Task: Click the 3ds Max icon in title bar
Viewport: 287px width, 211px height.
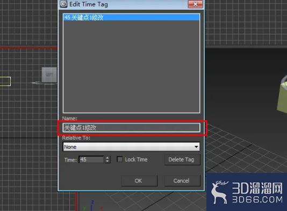Action: pos(64,4)
